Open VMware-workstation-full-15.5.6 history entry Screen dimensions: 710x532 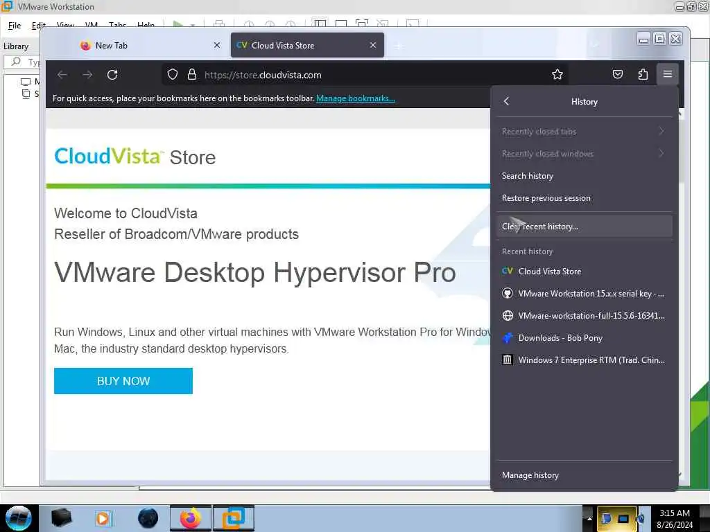pos(584,316)
